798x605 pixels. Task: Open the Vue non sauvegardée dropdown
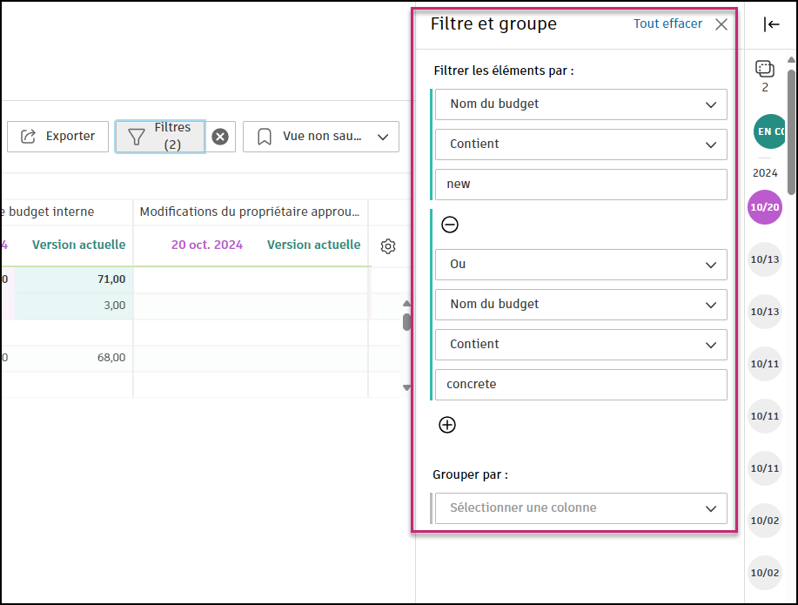(x=321, y=137)
